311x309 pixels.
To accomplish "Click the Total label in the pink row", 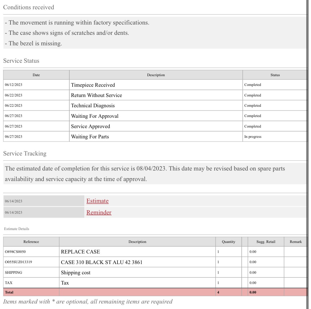I will pyautogui.click(x=9, y=292).
